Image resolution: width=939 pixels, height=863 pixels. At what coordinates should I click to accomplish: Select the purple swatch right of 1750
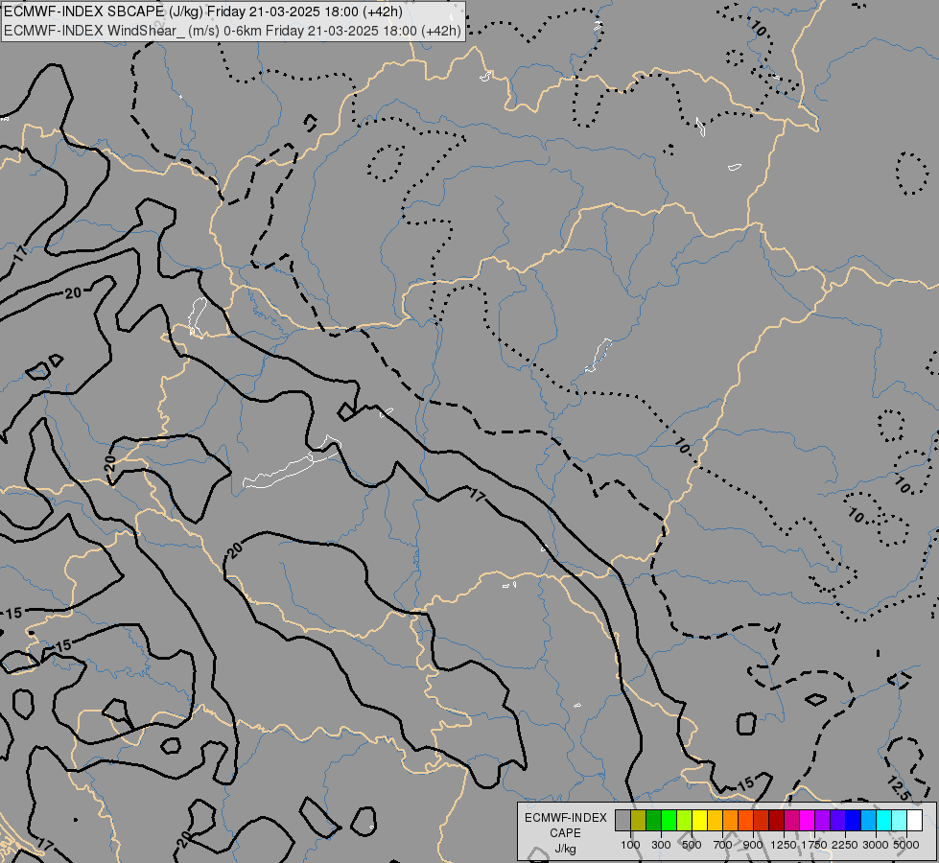click(823, 821)
